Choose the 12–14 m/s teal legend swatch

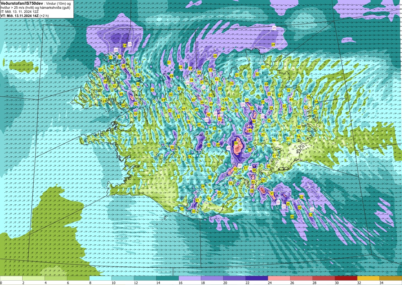145,278
